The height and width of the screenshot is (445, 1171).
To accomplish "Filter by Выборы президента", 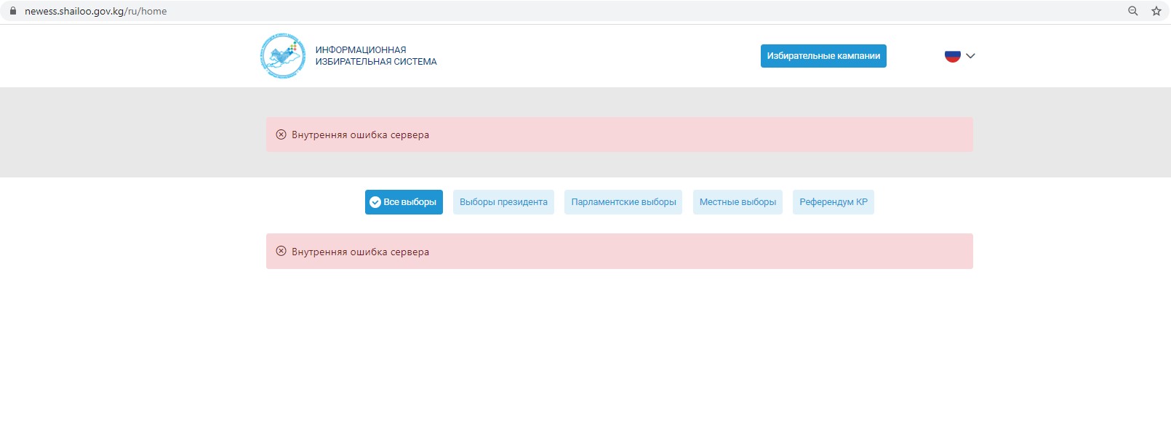I will 503,202.
